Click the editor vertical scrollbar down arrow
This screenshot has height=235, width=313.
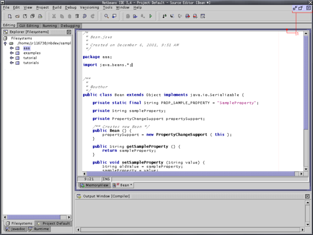click(306, 169)
